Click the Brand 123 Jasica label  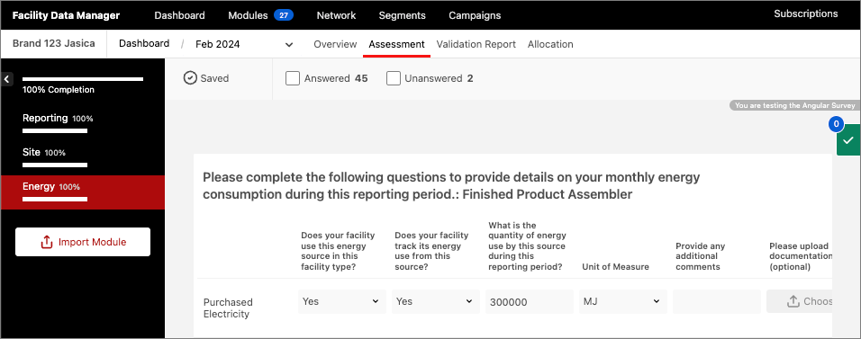point(53,43)
